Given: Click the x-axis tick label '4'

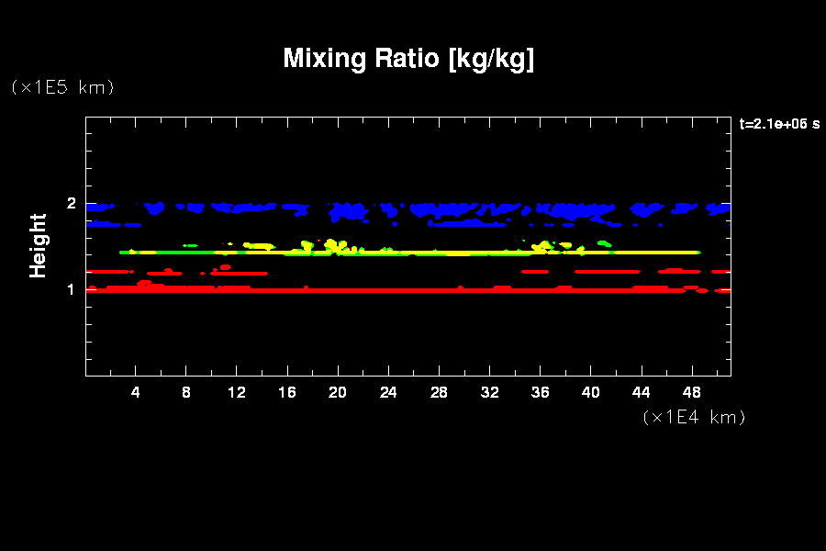Looking at the screenshot, I should [x=136, y=393].
